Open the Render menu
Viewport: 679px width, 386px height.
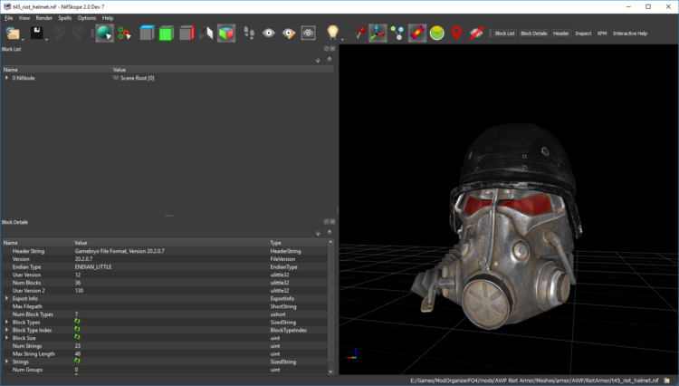(x=43, y=18)
